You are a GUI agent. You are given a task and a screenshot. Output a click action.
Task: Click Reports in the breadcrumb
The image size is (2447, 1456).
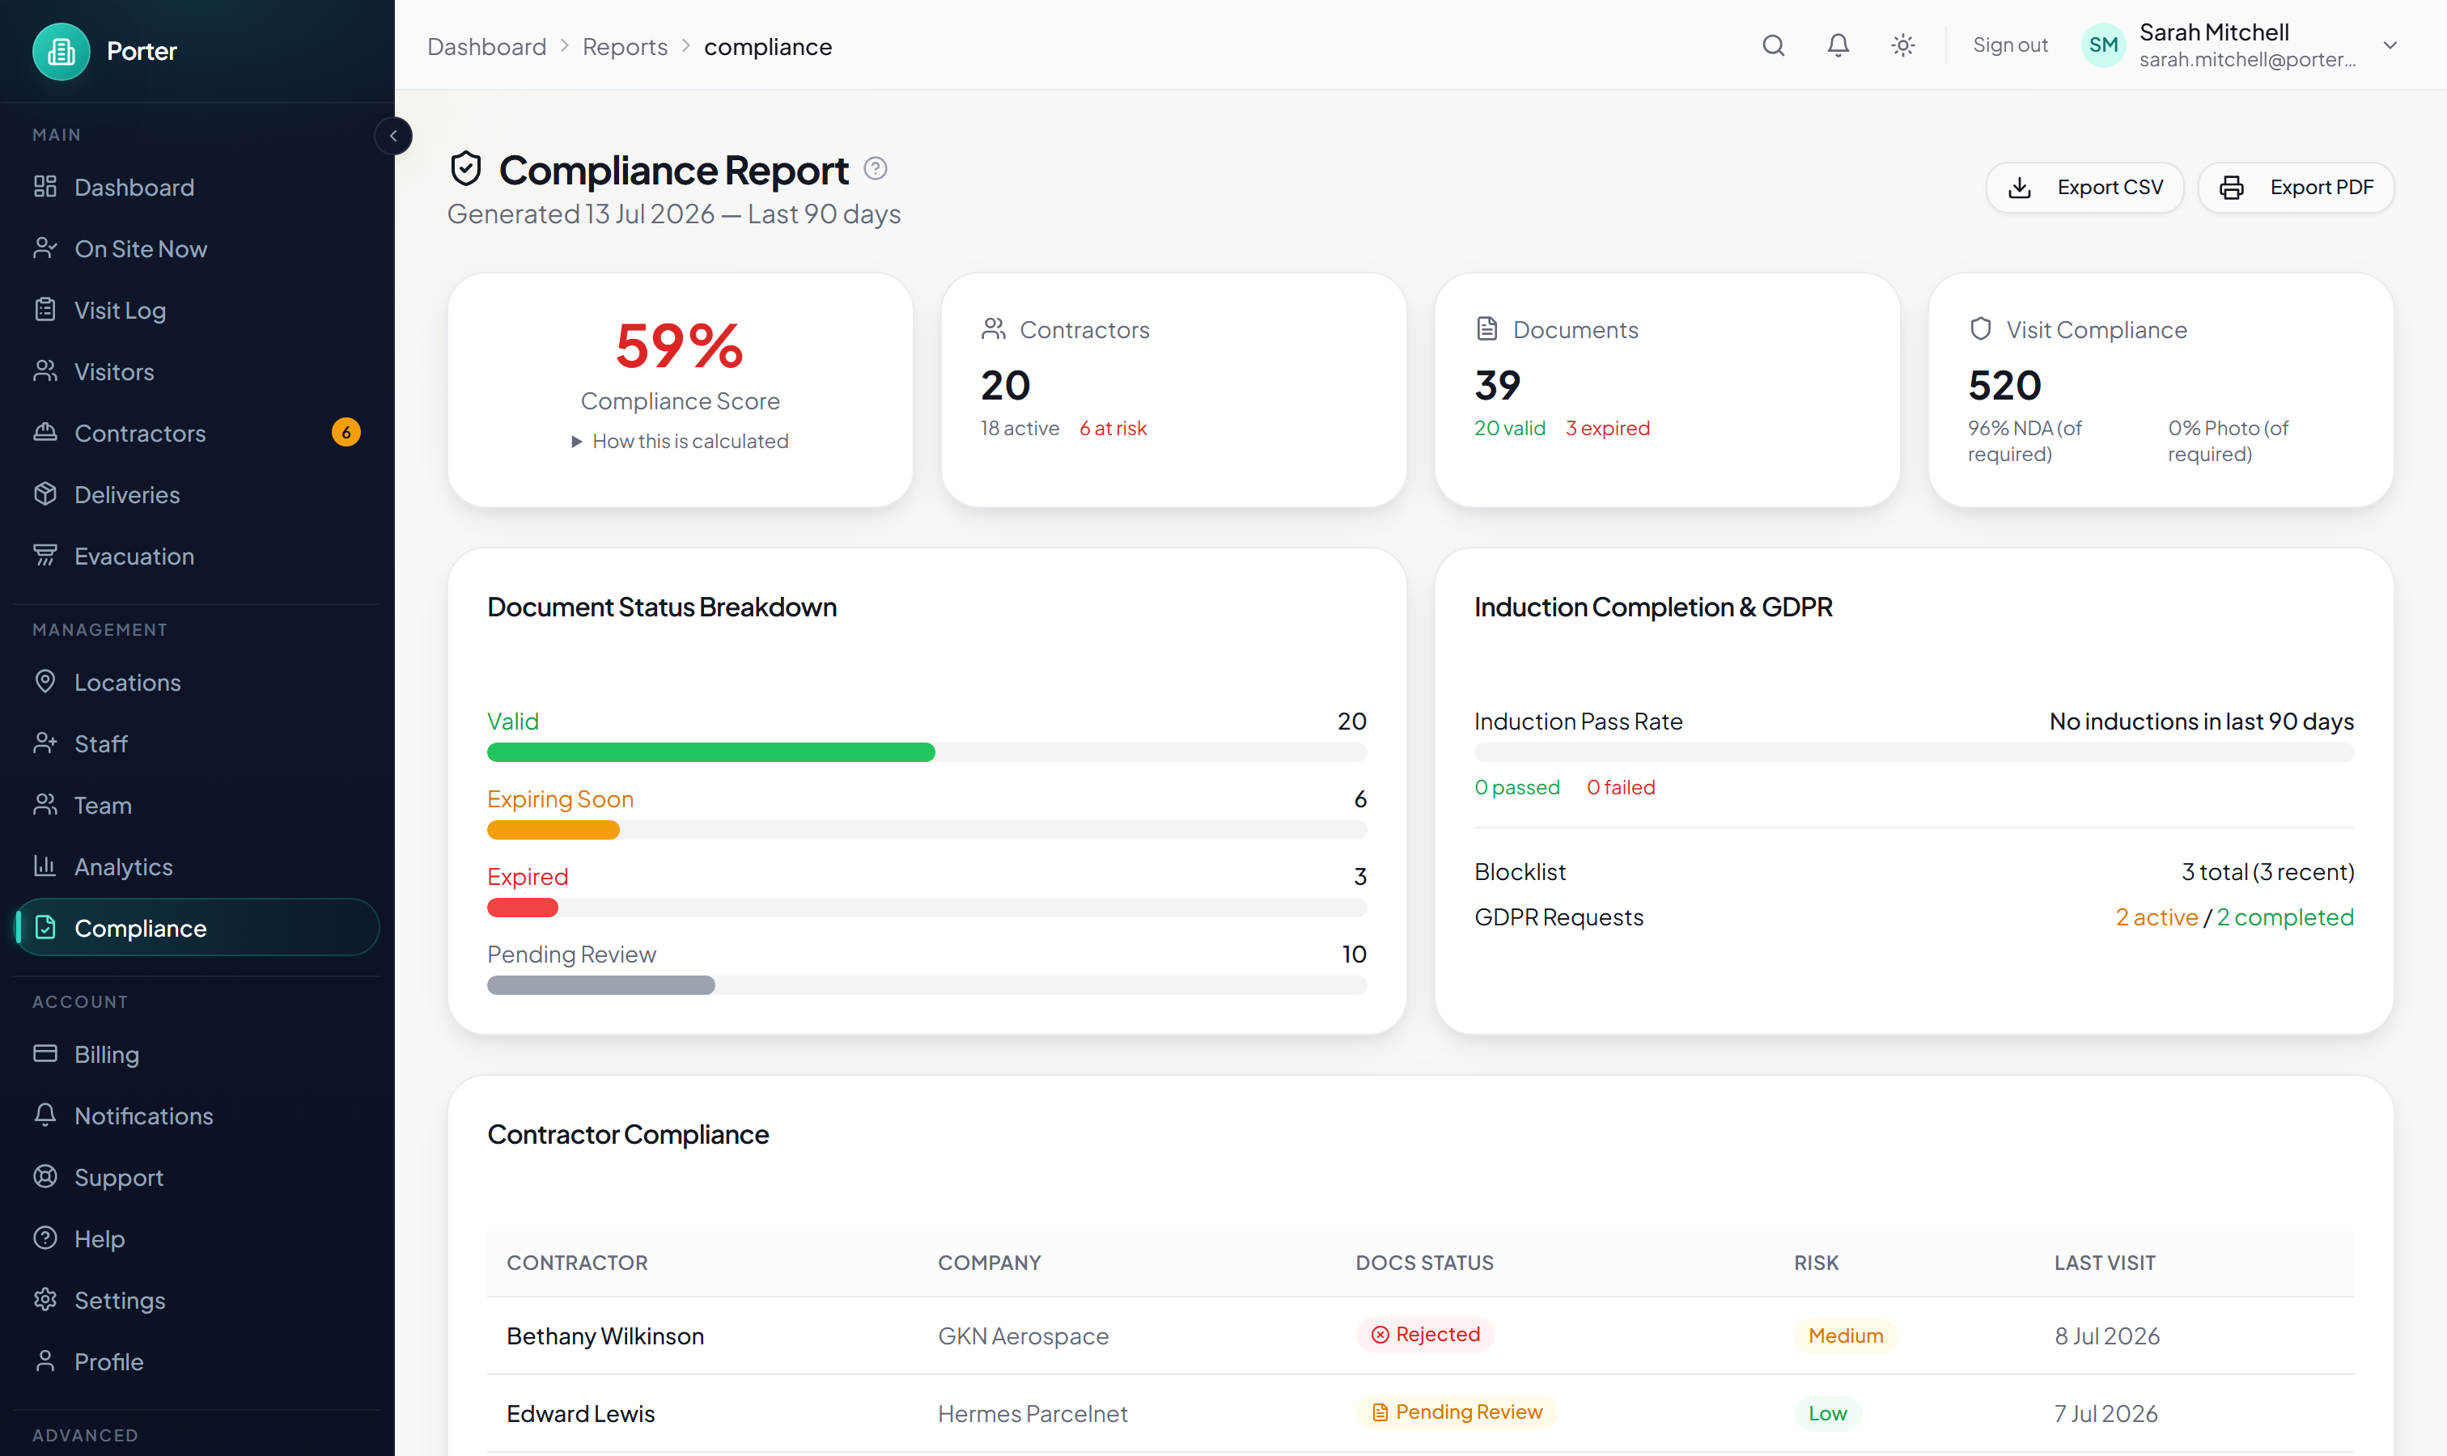[x=624, y=46]
